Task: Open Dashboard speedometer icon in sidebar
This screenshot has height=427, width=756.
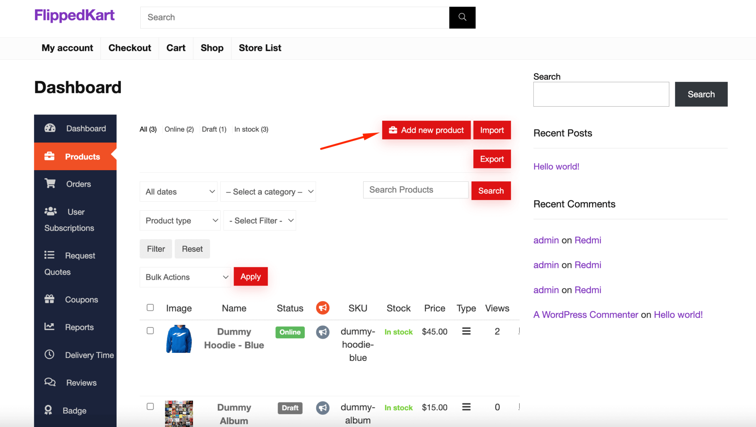Action: pyautogui.click(x=50, y=128)
